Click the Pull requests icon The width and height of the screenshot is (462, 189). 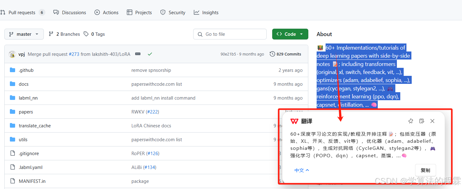tap(3, 13)
